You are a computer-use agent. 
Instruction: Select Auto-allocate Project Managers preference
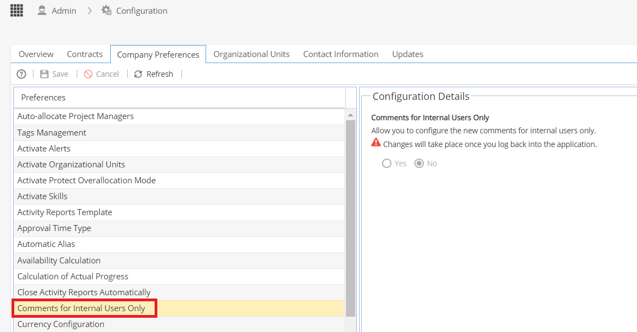tap(179, 116)
